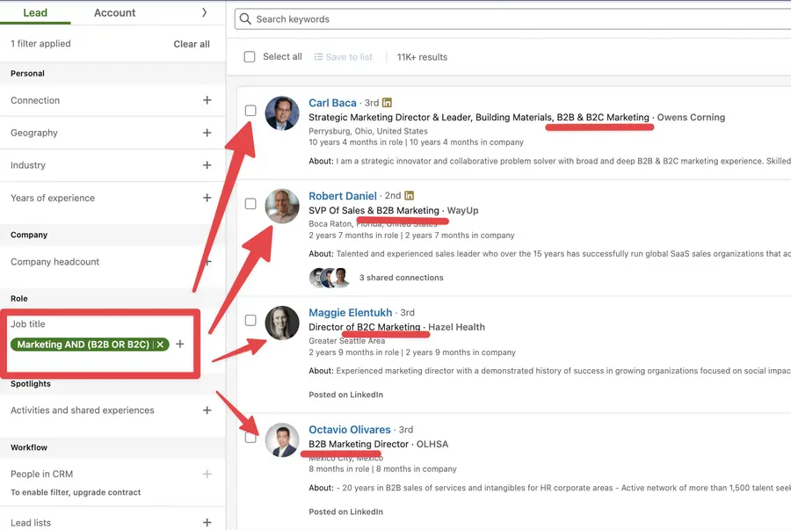Click the search magnifier icon in keywords bar
The image size is (791, 530).
pos(249,18)
